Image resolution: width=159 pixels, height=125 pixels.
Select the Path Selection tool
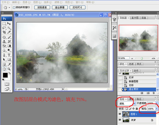click(x=4, y=59)
